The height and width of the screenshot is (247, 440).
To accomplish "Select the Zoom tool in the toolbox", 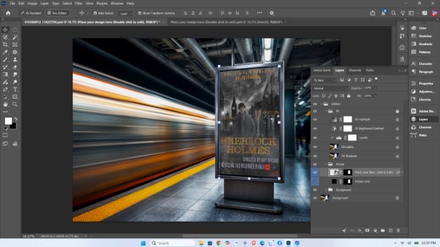I will 15,104.
